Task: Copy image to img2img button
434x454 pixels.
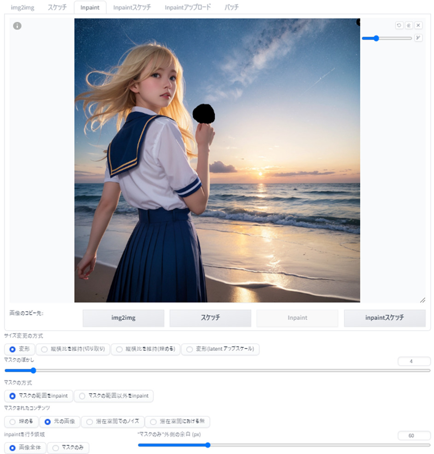Action: (x=123, y=318)
